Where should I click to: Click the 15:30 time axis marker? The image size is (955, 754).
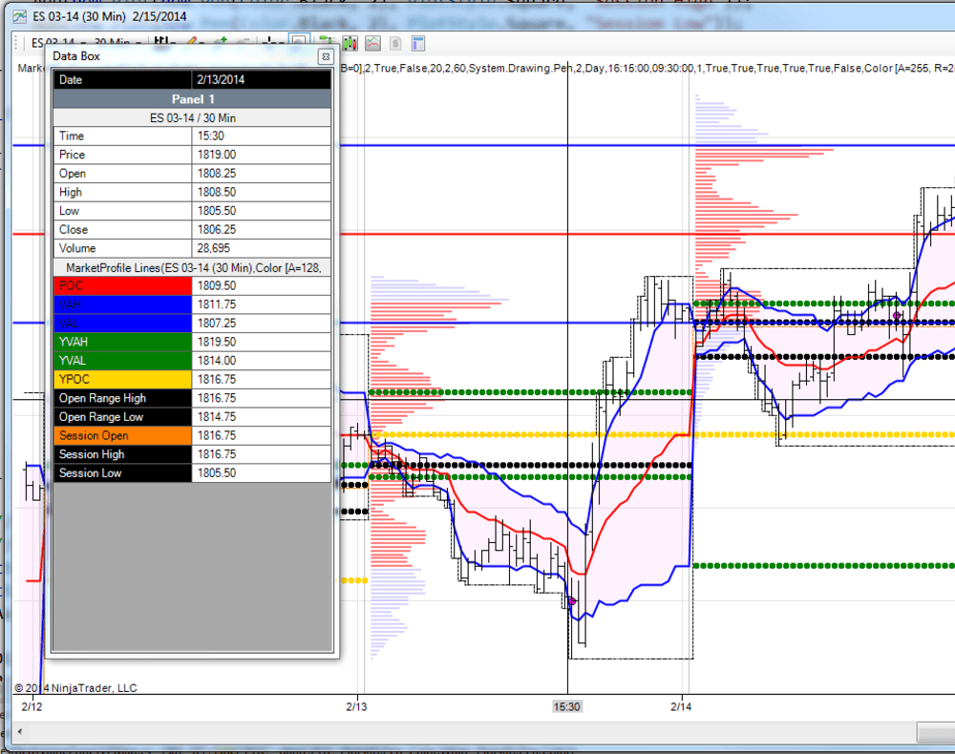[x=567, y=707]
